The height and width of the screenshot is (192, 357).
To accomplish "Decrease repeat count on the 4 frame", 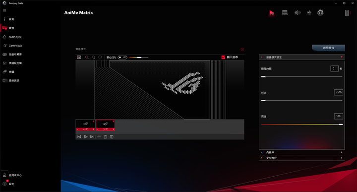I will coord(77,129).
